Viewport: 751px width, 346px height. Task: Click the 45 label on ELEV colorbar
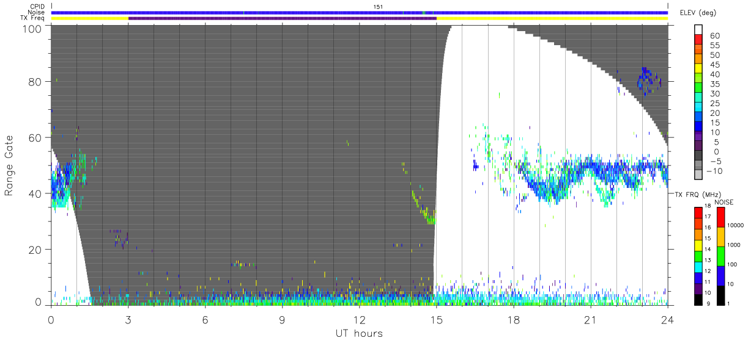click(714, 65)
